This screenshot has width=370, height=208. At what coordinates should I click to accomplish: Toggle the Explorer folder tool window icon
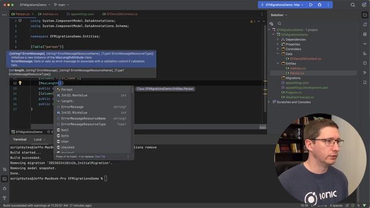(365, 15)
